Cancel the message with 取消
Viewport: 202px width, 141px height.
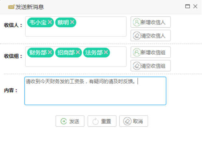[133, 121]
